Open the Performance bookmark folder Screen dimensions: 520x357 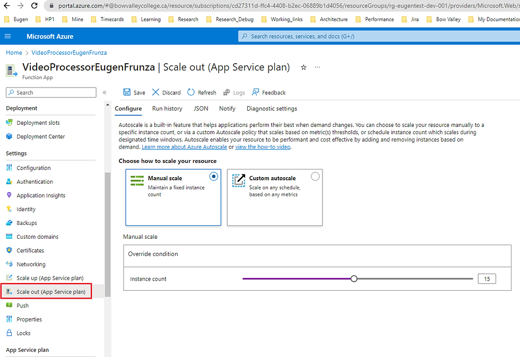tap(375, 19)
